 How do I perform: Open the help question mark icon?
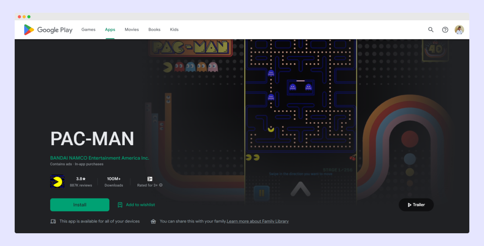[x=445, y=30]
